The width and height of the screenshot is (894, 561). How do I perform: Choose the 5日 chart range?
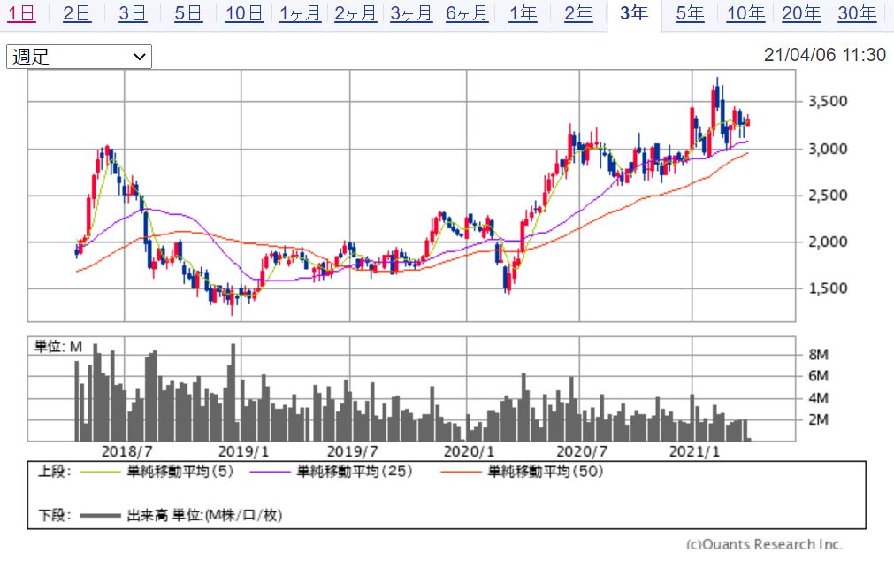(x=188, y=13)
